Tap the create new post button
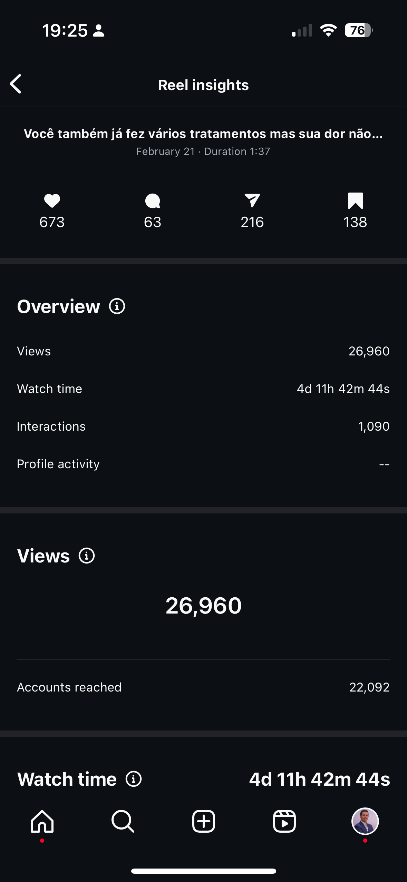The width and height of the screenshot is (407, 882). pos(204,822)
